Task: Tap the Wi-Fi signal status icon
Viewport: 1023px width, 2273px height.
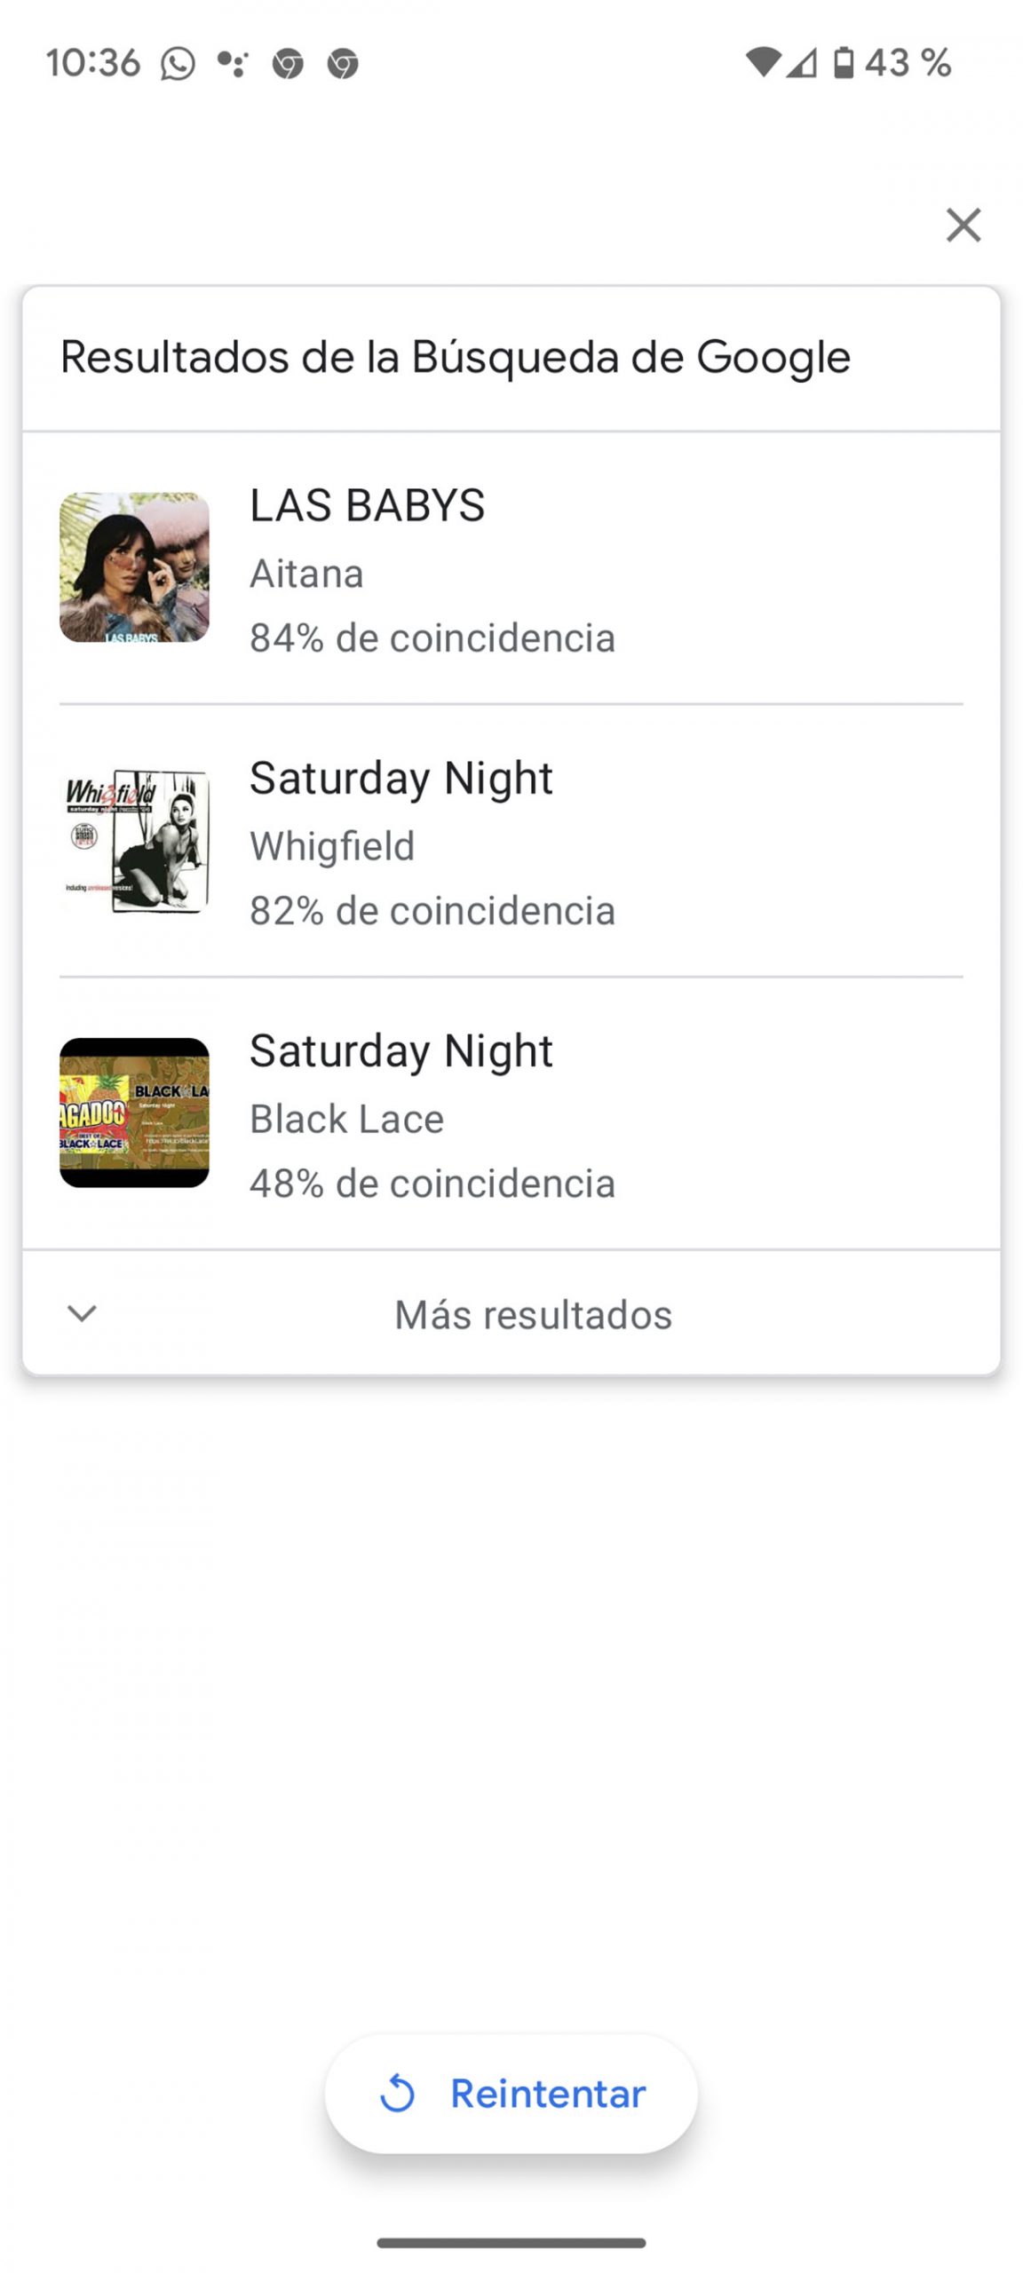Action: [762, 63]
